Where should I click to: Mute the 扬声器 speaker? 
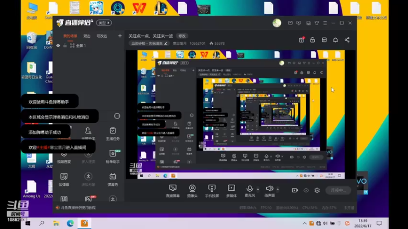pos(270,190)
